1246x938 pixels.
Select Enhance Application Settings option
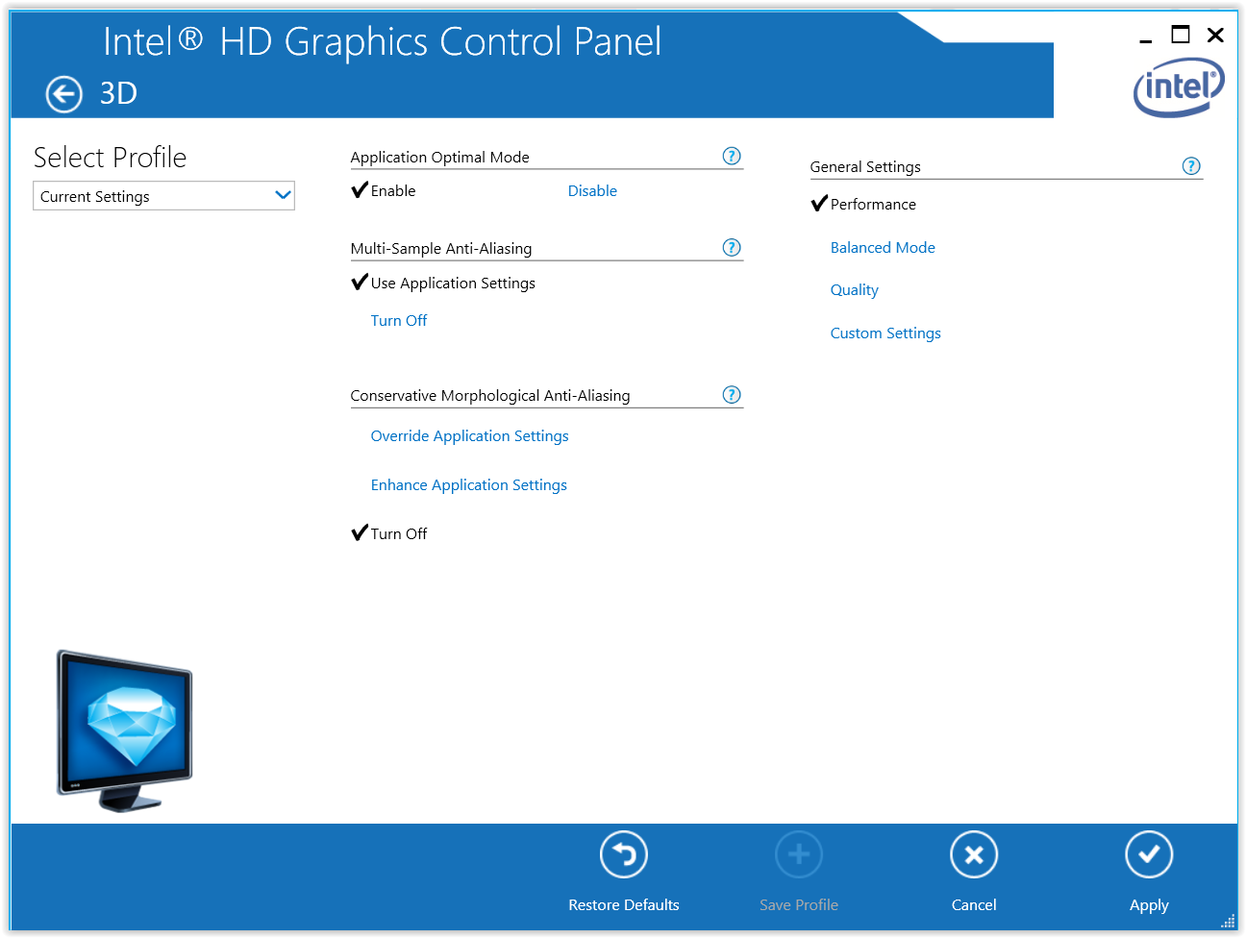point(469,484)
